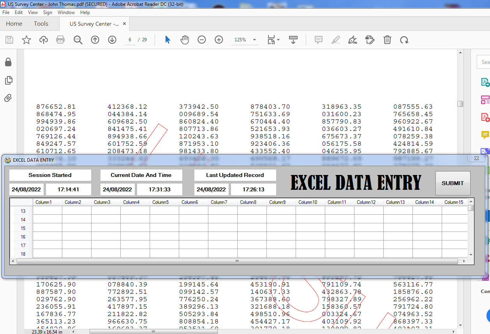Click the rotate page icon
The image size is (490, 334).
404,40
